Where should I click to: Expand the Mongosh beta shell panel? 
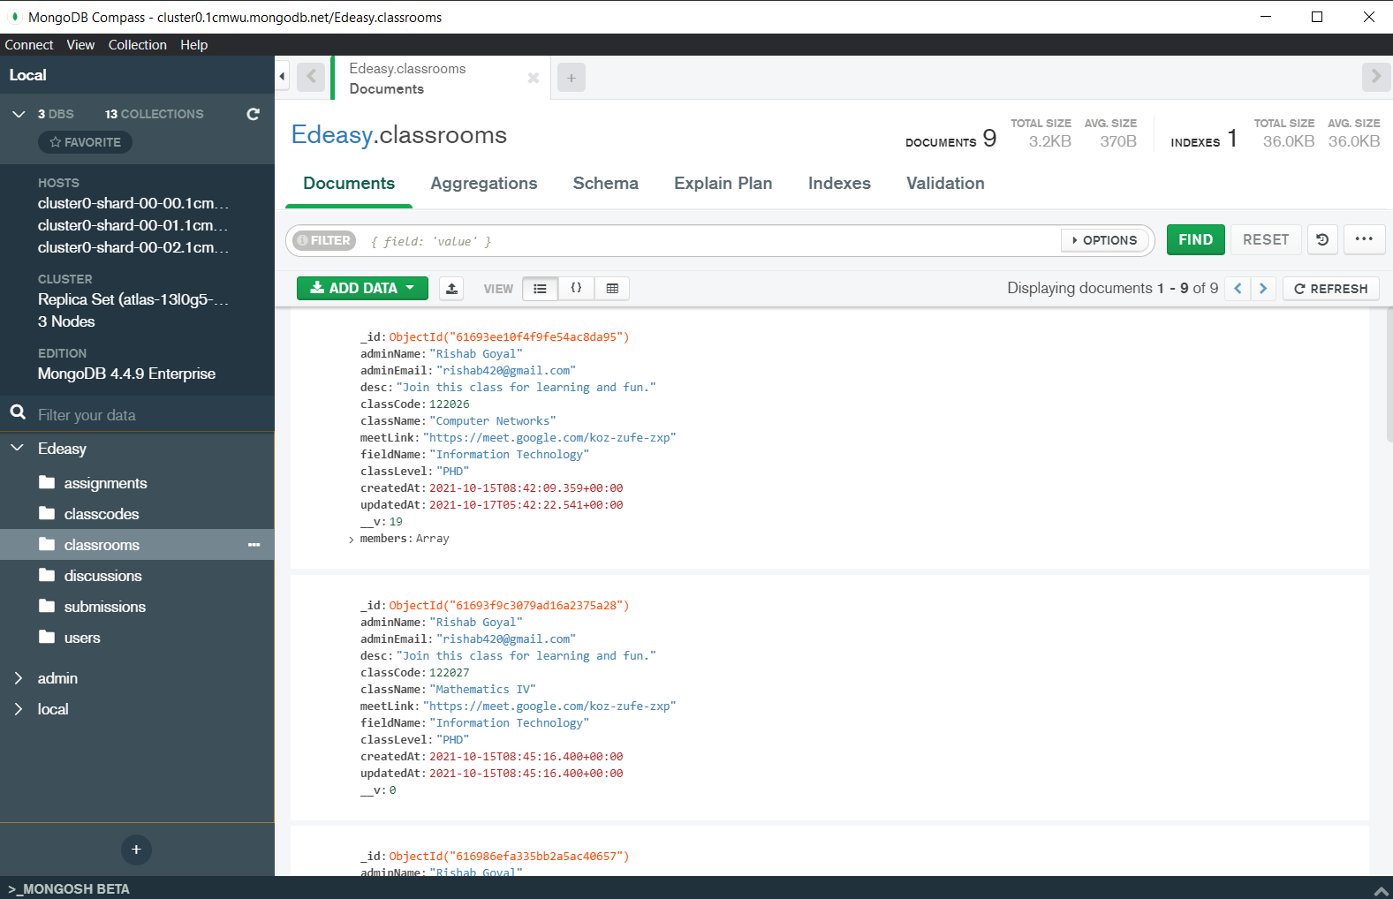pos(1381,890)
